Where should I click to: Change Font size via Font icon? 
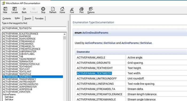coord(72,10)
